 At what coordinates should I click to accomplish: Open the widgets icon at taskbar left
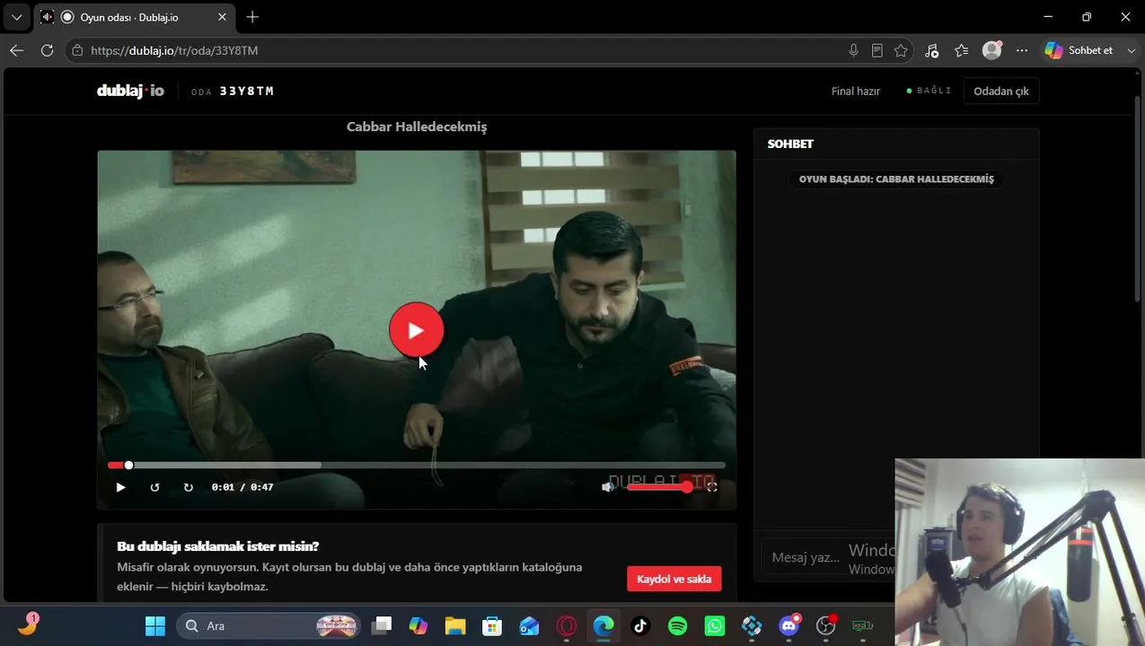coord(28,624)
